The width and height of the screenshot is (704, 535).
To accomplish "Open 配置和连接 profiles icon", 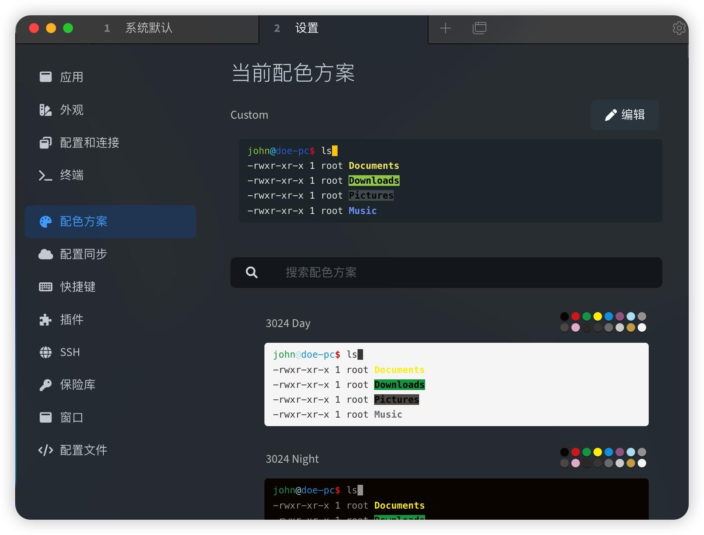I will [45, 142].
